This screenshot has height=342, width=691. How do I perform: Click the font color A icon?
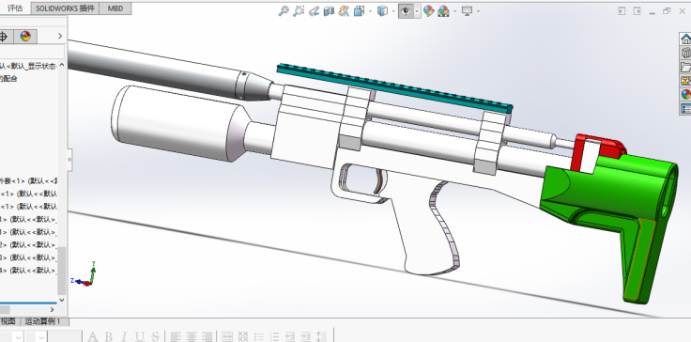(x=93, y=336)
